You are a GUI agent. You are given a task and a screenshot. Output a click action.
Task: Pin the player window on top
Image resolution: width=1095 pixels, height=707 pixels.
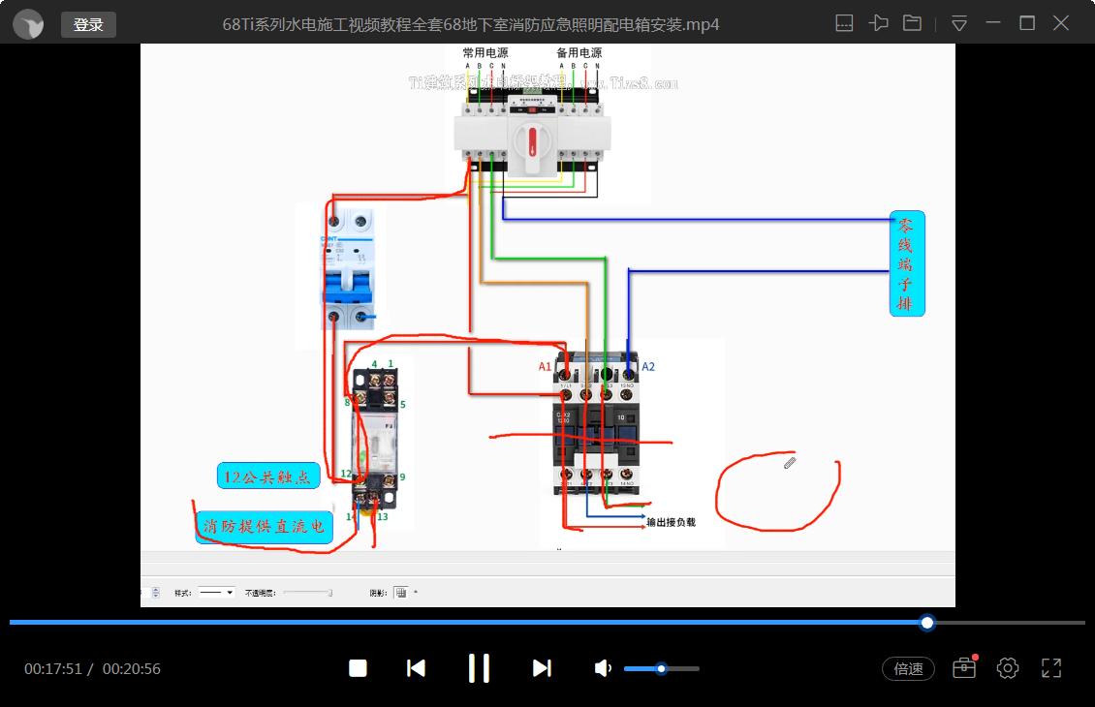[x=879, y=23]
